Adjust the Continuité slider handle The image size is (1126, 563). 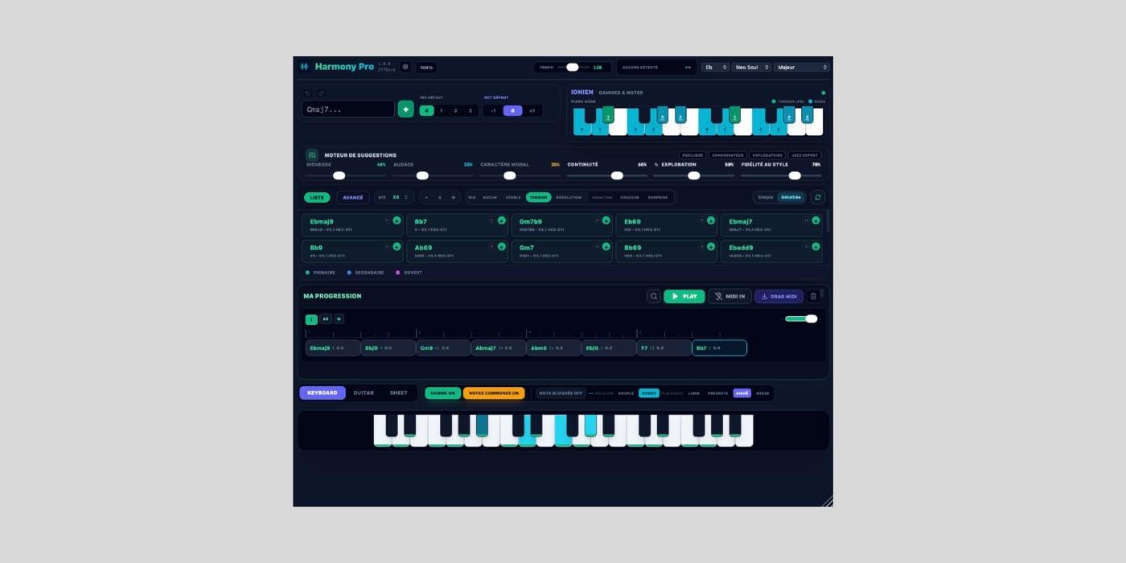(617, 175)
